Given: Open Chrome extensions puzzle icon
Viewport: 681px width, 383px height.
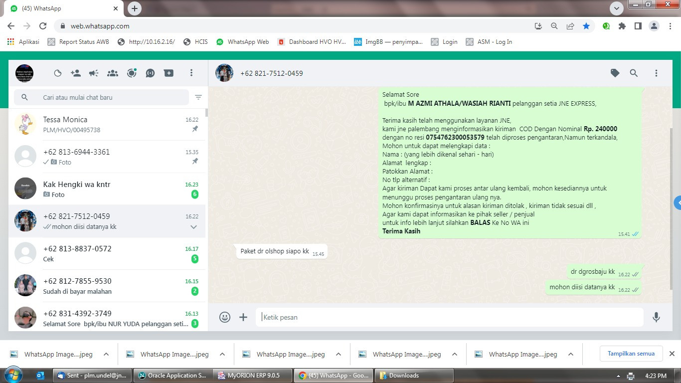Looking at the screenshot, I should pos(622,26).
